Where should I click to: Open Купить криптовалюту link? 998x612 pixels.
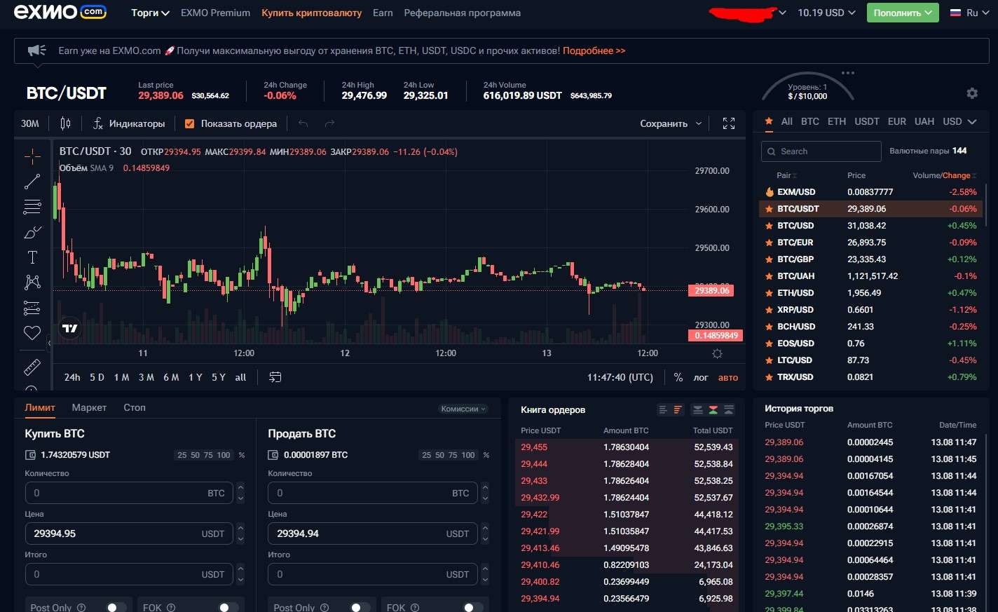pyautogui.click(x=312, y=13)
